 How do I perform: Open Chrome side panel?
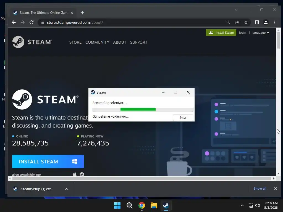click(x=257, y=22)
